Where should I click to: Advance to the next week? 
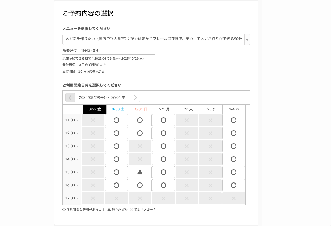click(x=135, y=97)
